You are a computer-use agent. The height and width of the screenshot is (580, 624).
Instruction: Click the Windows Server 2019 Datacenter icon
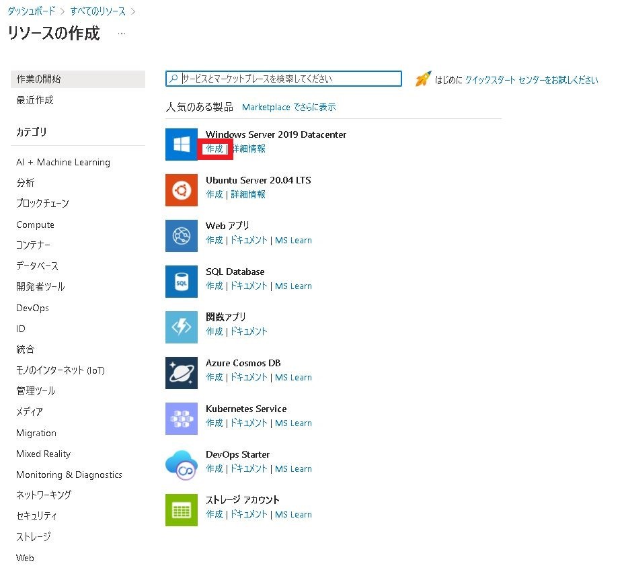coord(181,144)
